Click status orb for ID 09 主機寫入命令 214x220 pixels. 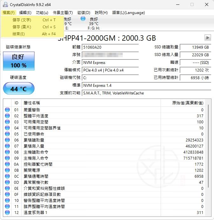(7, 158)
